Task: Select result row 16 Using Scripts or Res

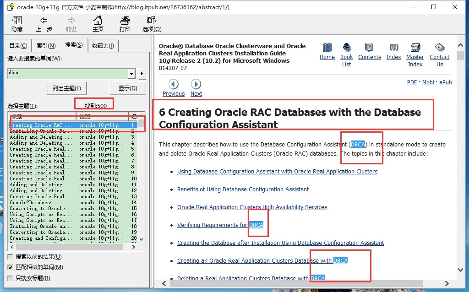Action: click(x=73, y=214)
